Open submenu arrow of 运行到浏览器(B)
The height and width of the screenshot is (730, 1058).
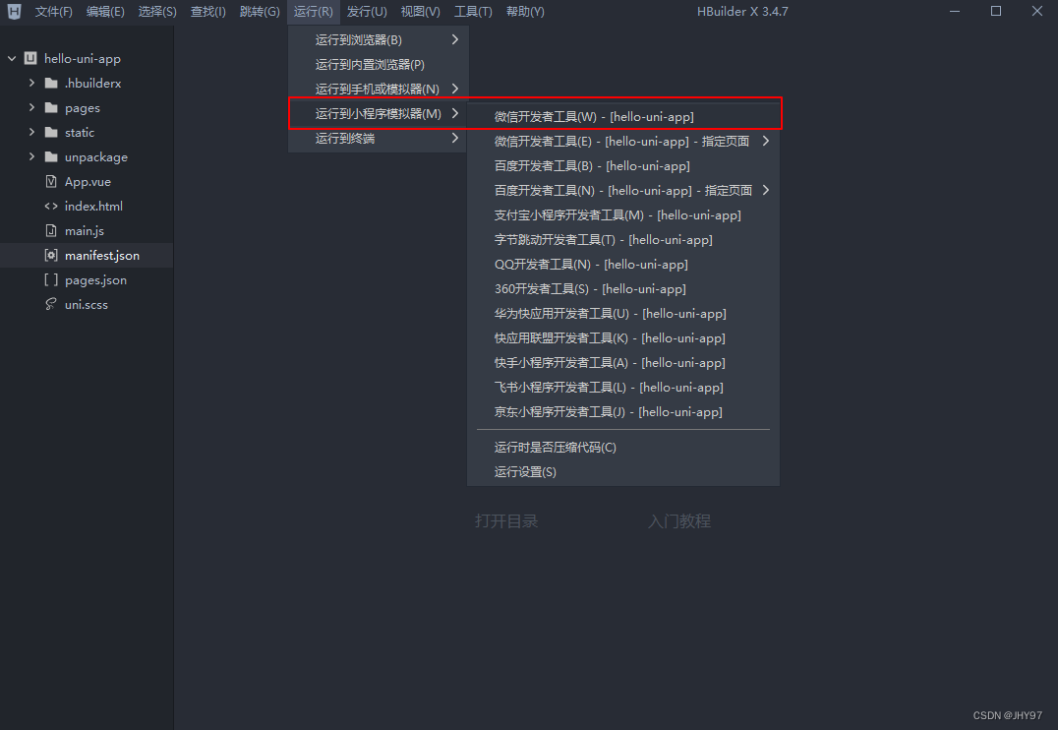click(x=455, y=39)
